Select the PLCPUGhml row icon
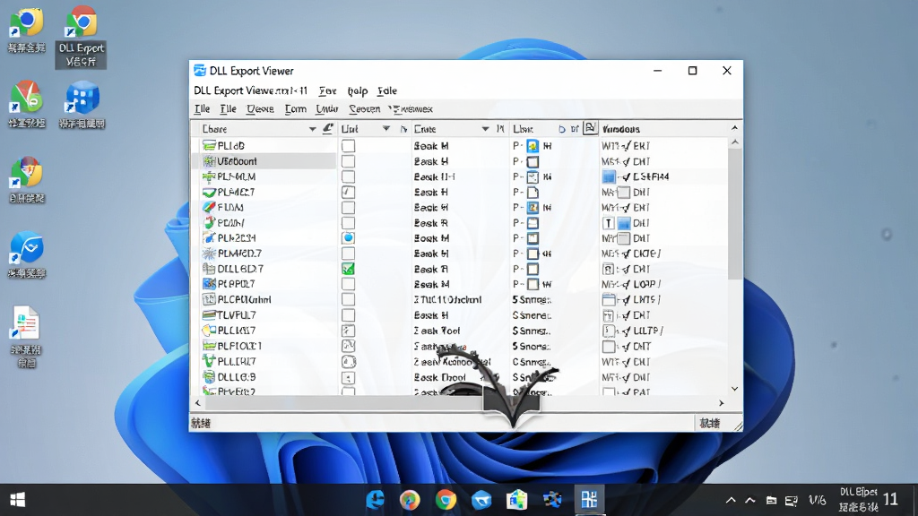Image resolution: width=918 pixels, height=516 pixels. pyautogui.click(x=209, y=299)
